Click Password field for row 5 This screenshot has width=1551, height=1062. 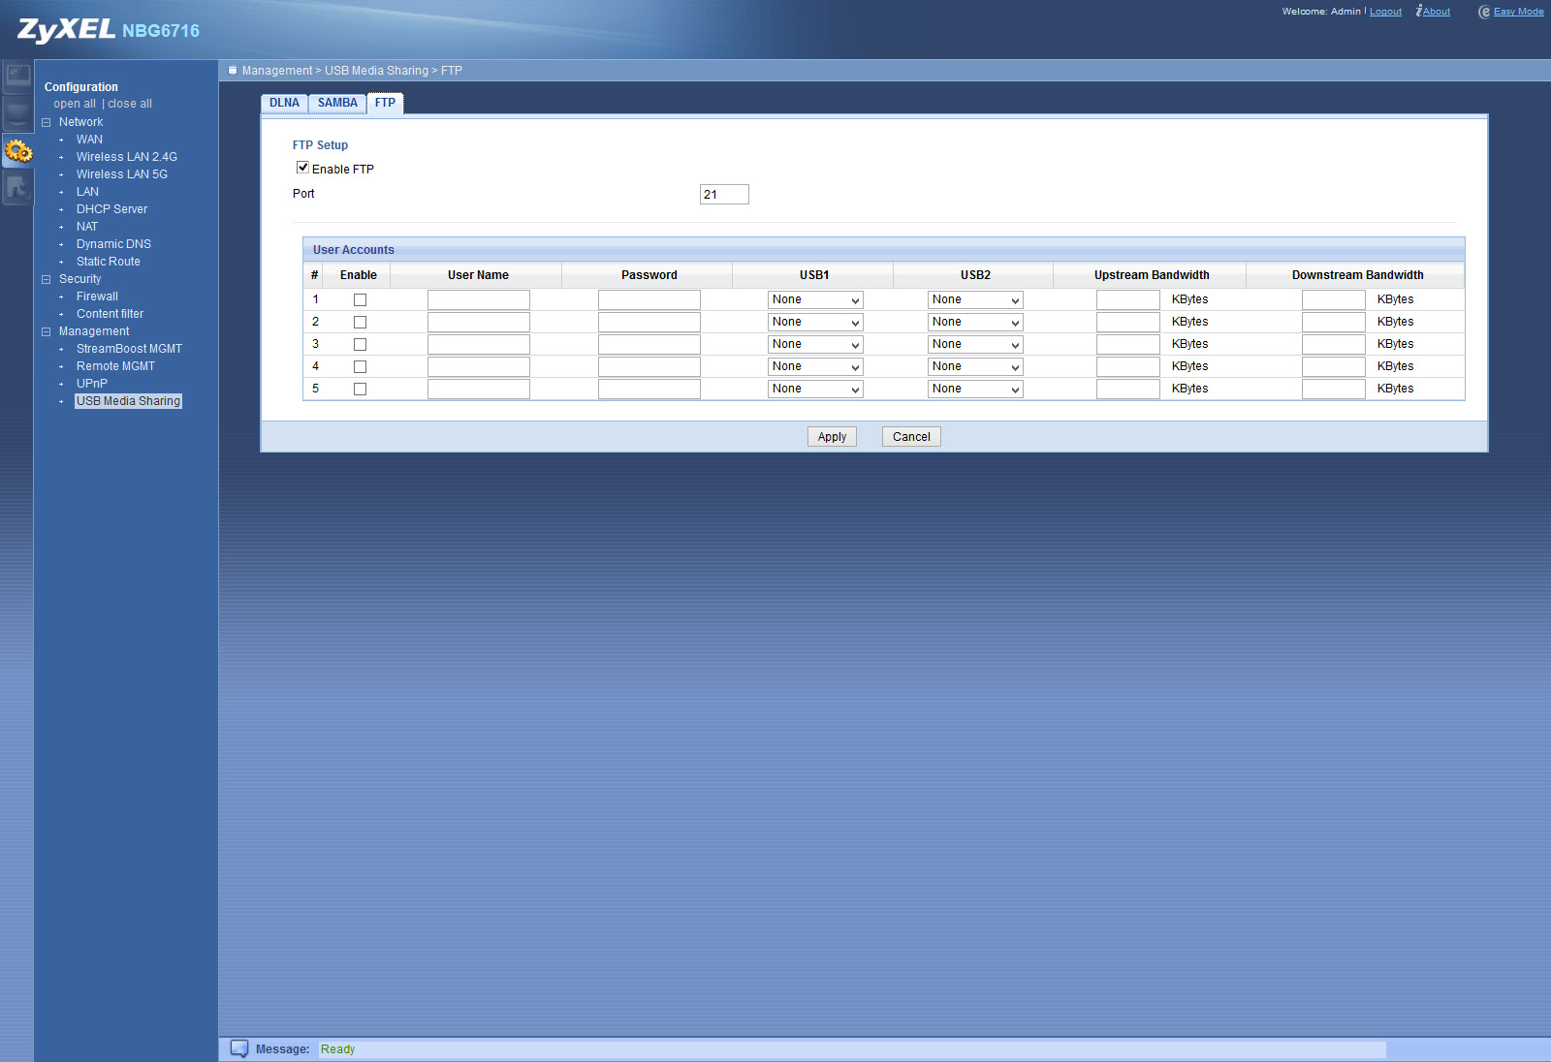(x=649, y=390)
